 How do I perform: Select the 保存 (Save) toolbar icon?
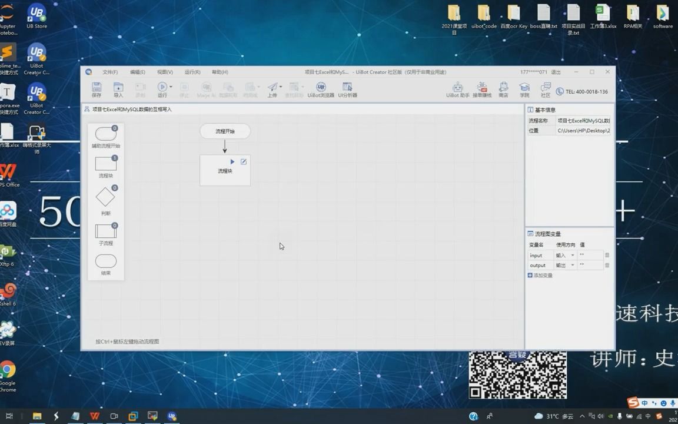96,88
